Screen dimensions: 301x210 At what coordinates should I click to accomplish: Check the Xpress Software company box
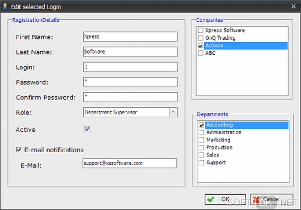[201, 30]
